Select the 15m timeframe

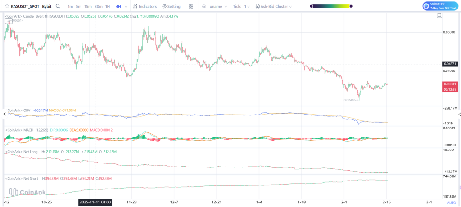(x=88, y=7)
